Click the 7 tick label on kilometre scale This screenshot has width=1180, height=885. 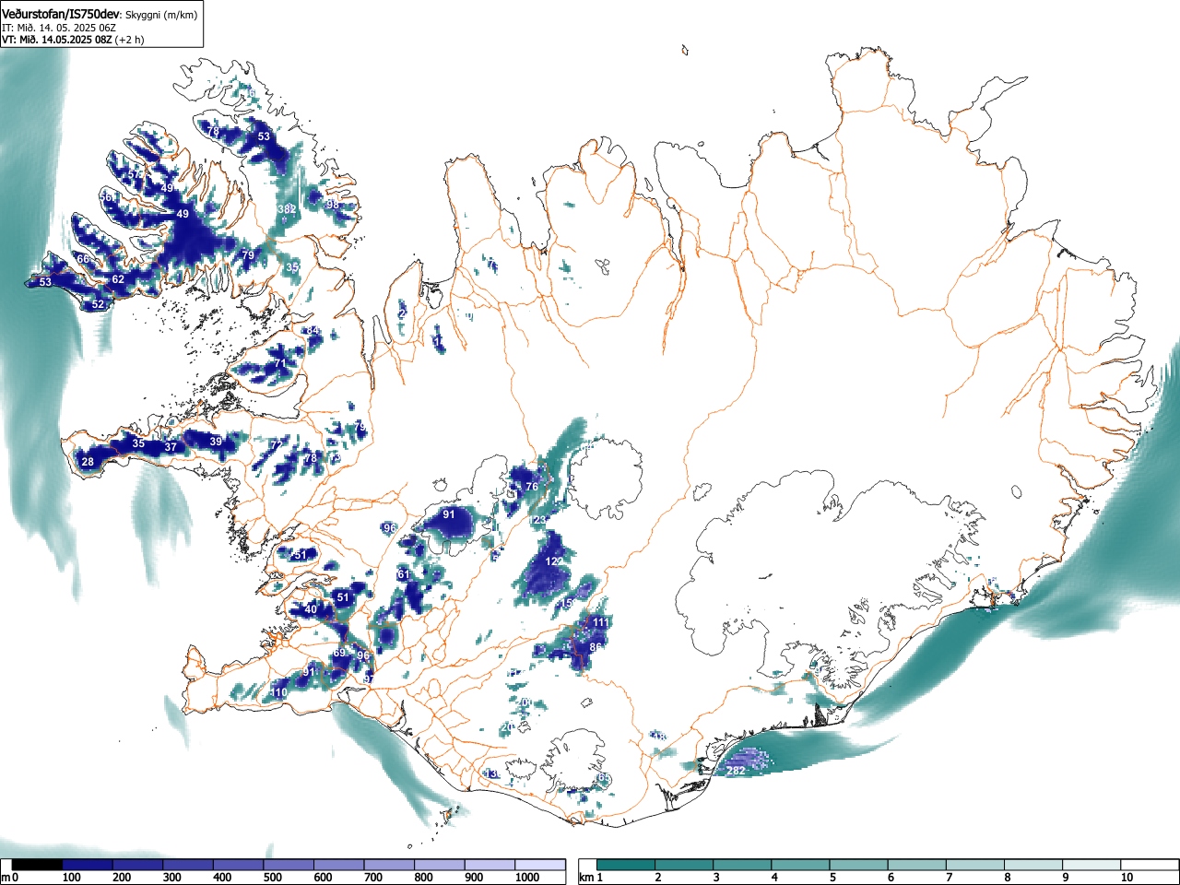[x=949, y=878]
